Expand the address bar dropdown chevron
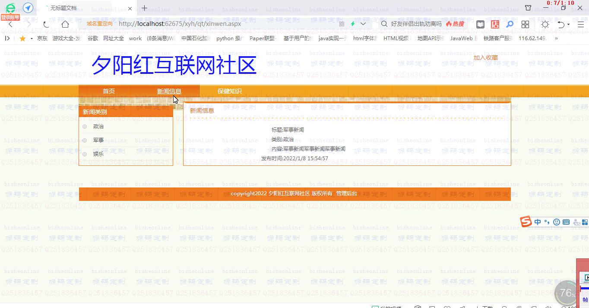 pyautogui.click(x=363, y=24)
